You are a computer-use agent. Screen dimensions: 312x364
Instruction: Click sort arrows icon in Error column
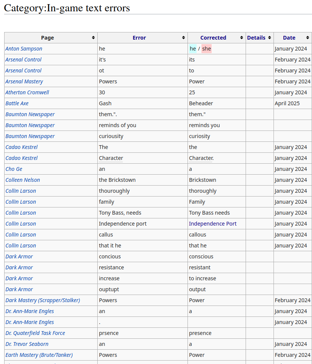click(x=183, y=38)
